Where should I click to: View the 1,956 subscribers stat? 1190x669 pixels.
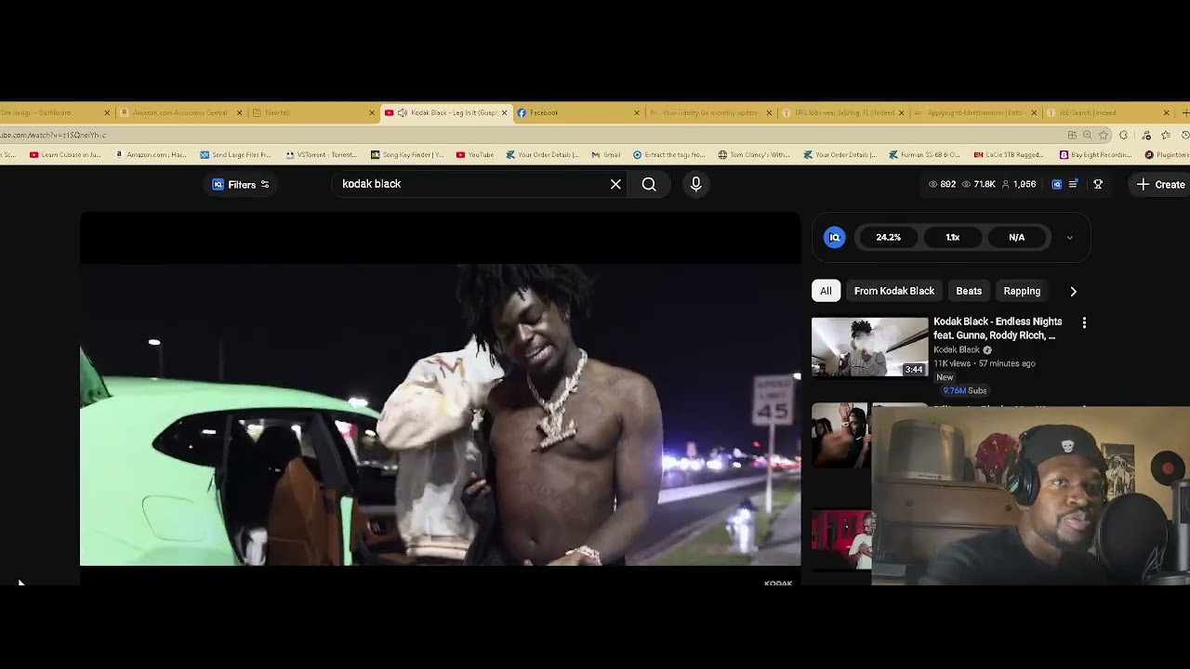pyautogui.click(x=1018, y=184)
